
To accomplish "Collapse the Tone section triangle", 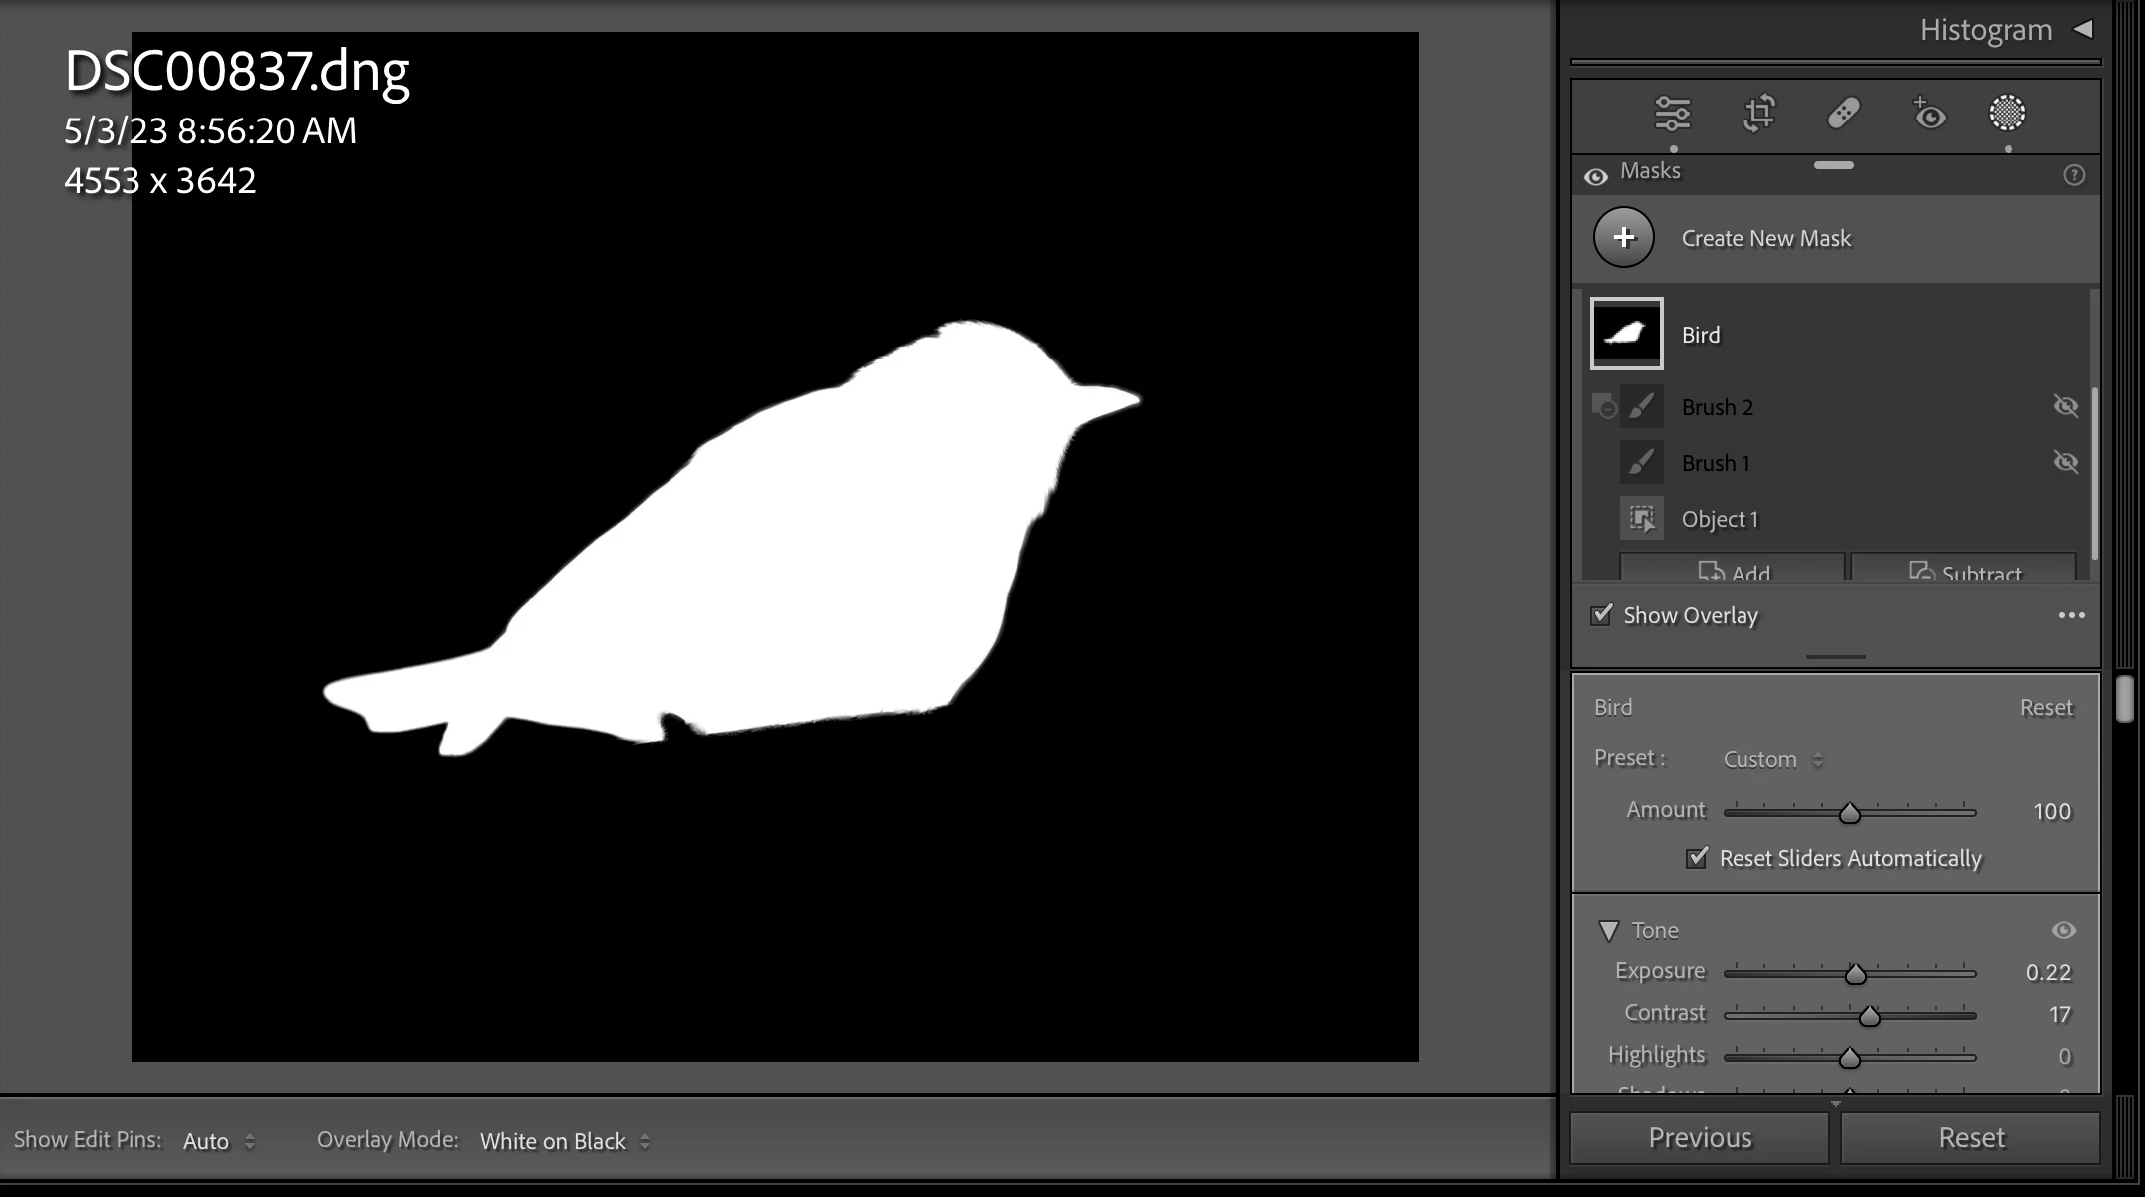I will click(1608, 931).
